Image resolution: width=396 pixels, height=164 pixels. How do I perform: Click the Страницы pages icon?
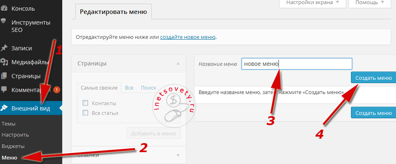point(4,76)
